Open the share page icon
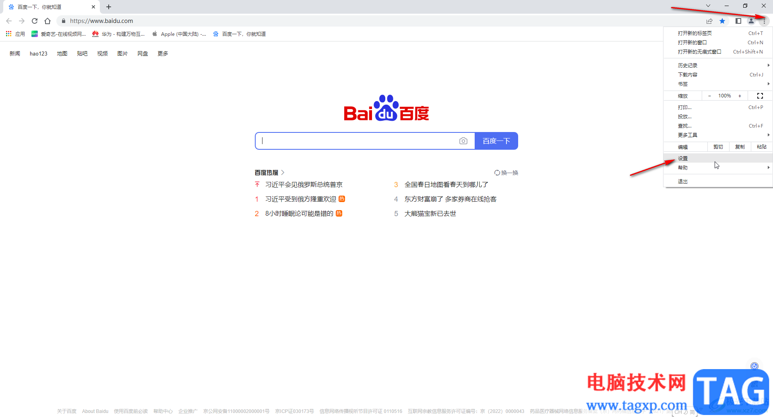Screen dimensions: 773x417 click(x=709, y=21)
